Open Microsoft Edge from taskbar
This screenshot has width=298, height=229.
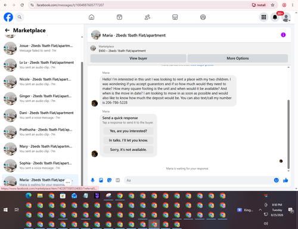click(29, 196)
